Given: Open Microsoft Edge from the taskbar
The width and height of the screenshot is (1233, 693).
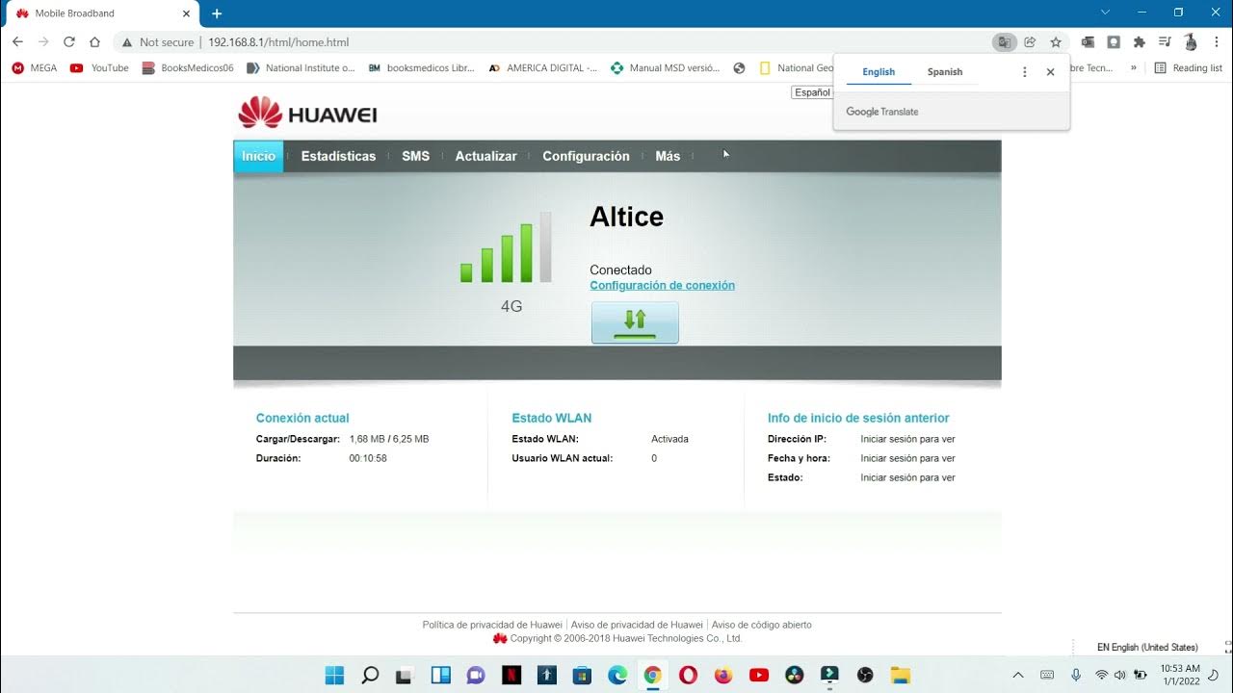Looking at the screenshot, I should (617, 675).
